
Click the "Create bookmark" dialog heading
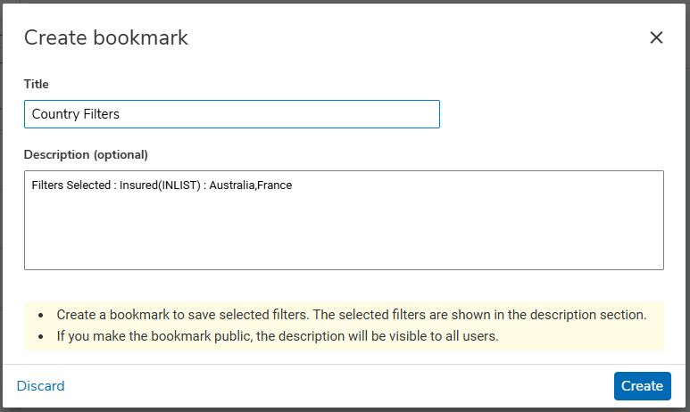106,37
